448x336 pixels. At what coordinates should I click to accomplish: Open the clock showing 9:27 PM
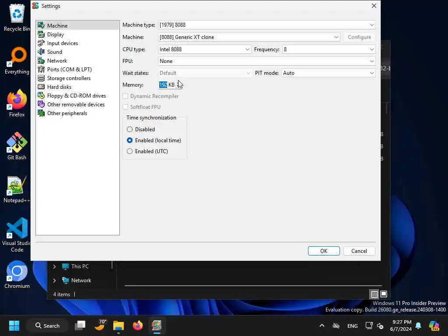[x=402, y=325]
